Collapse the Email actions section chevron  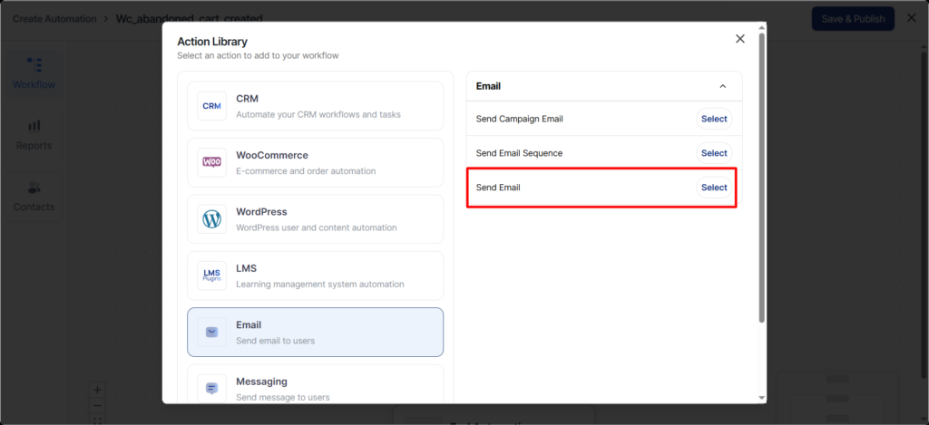[x=722, y=86]
